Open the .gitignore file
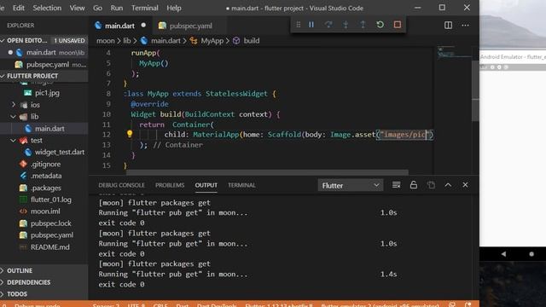Screen dimensions: 546x307 pyautogui.click(x=45, y=164)
